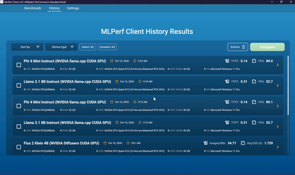
Task: Restore down the MLPerf Client window
Action: 281,2
